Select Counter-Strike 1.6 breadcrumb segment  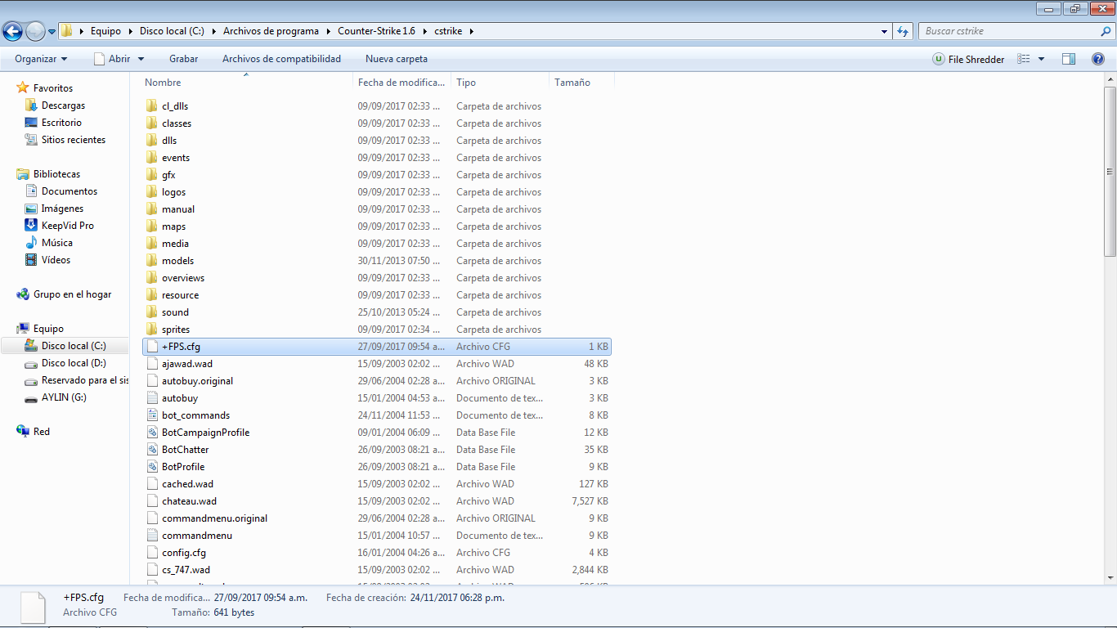point(377,31)
